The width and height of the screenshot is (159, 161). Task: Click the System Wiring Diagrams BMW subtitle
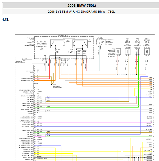tap(82, 12)
